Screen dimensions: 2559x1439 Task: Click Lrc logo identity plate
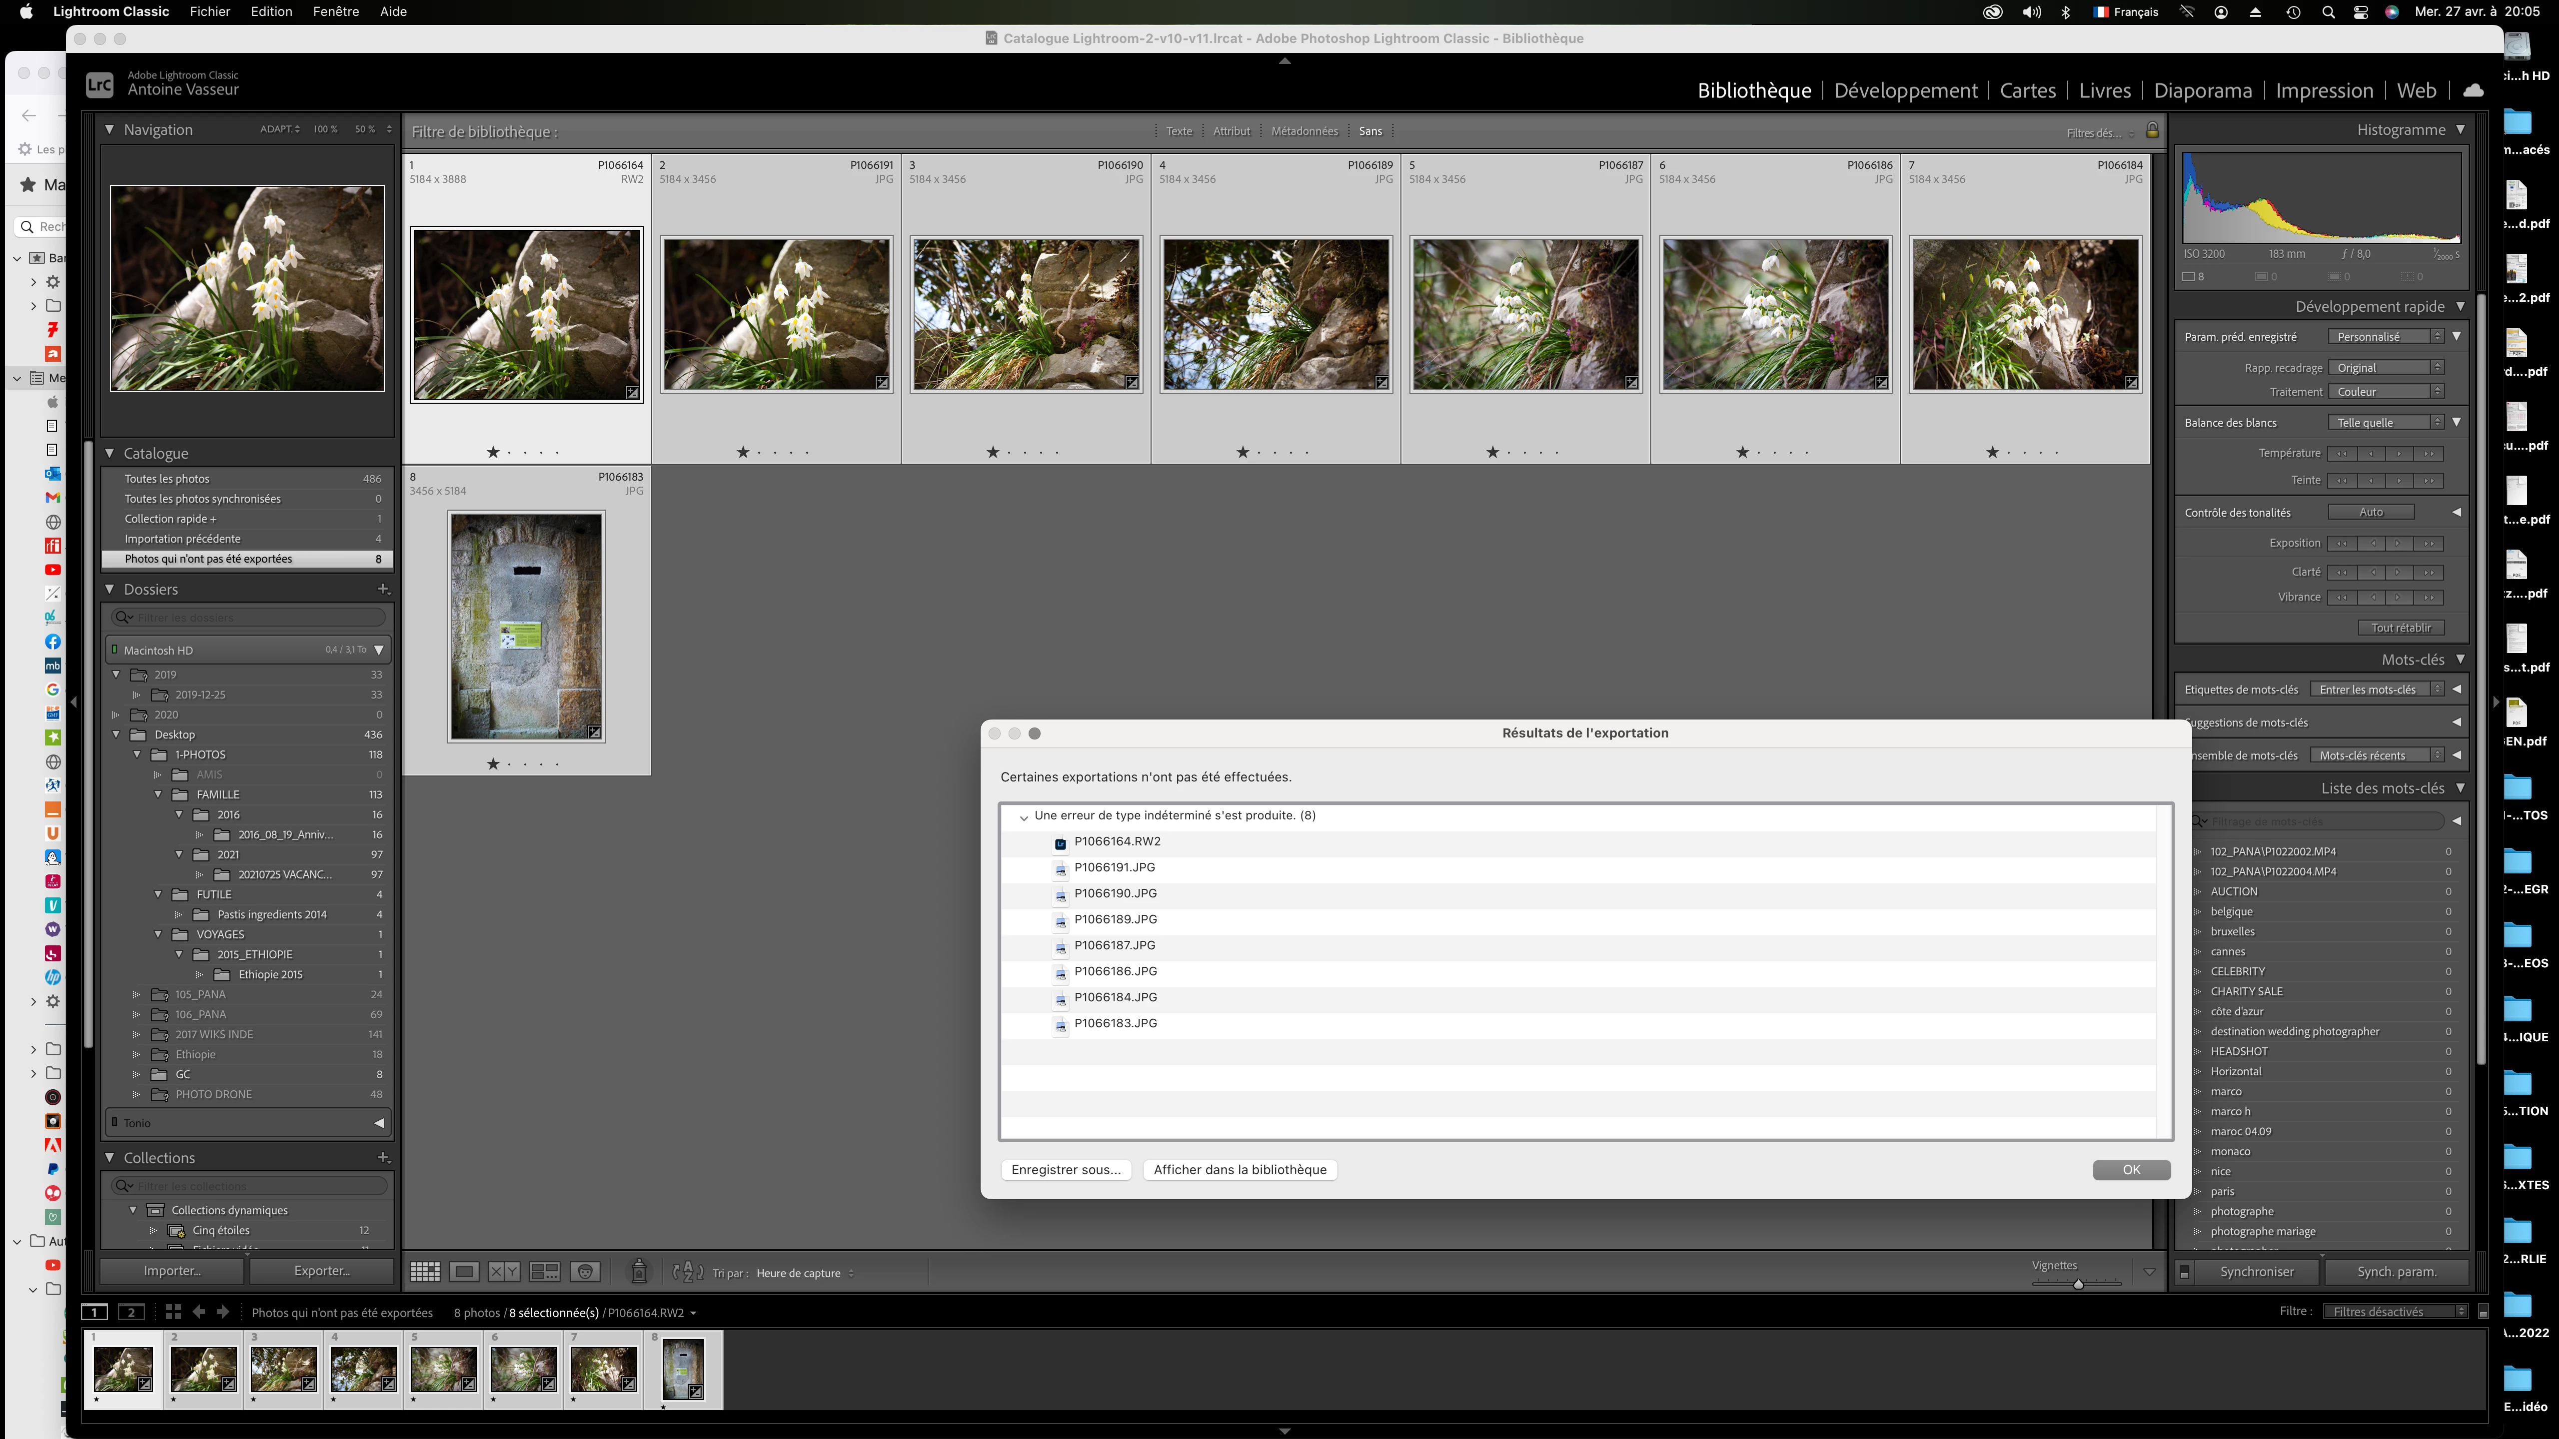[99, 84]
